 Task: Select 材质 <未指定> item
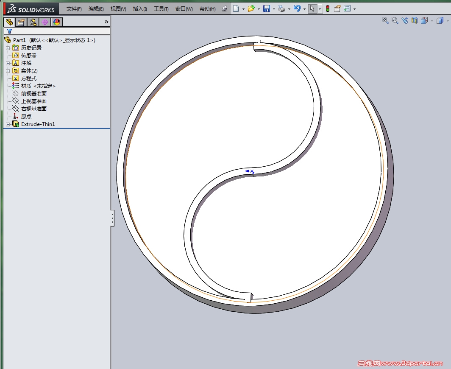point(34,86)
